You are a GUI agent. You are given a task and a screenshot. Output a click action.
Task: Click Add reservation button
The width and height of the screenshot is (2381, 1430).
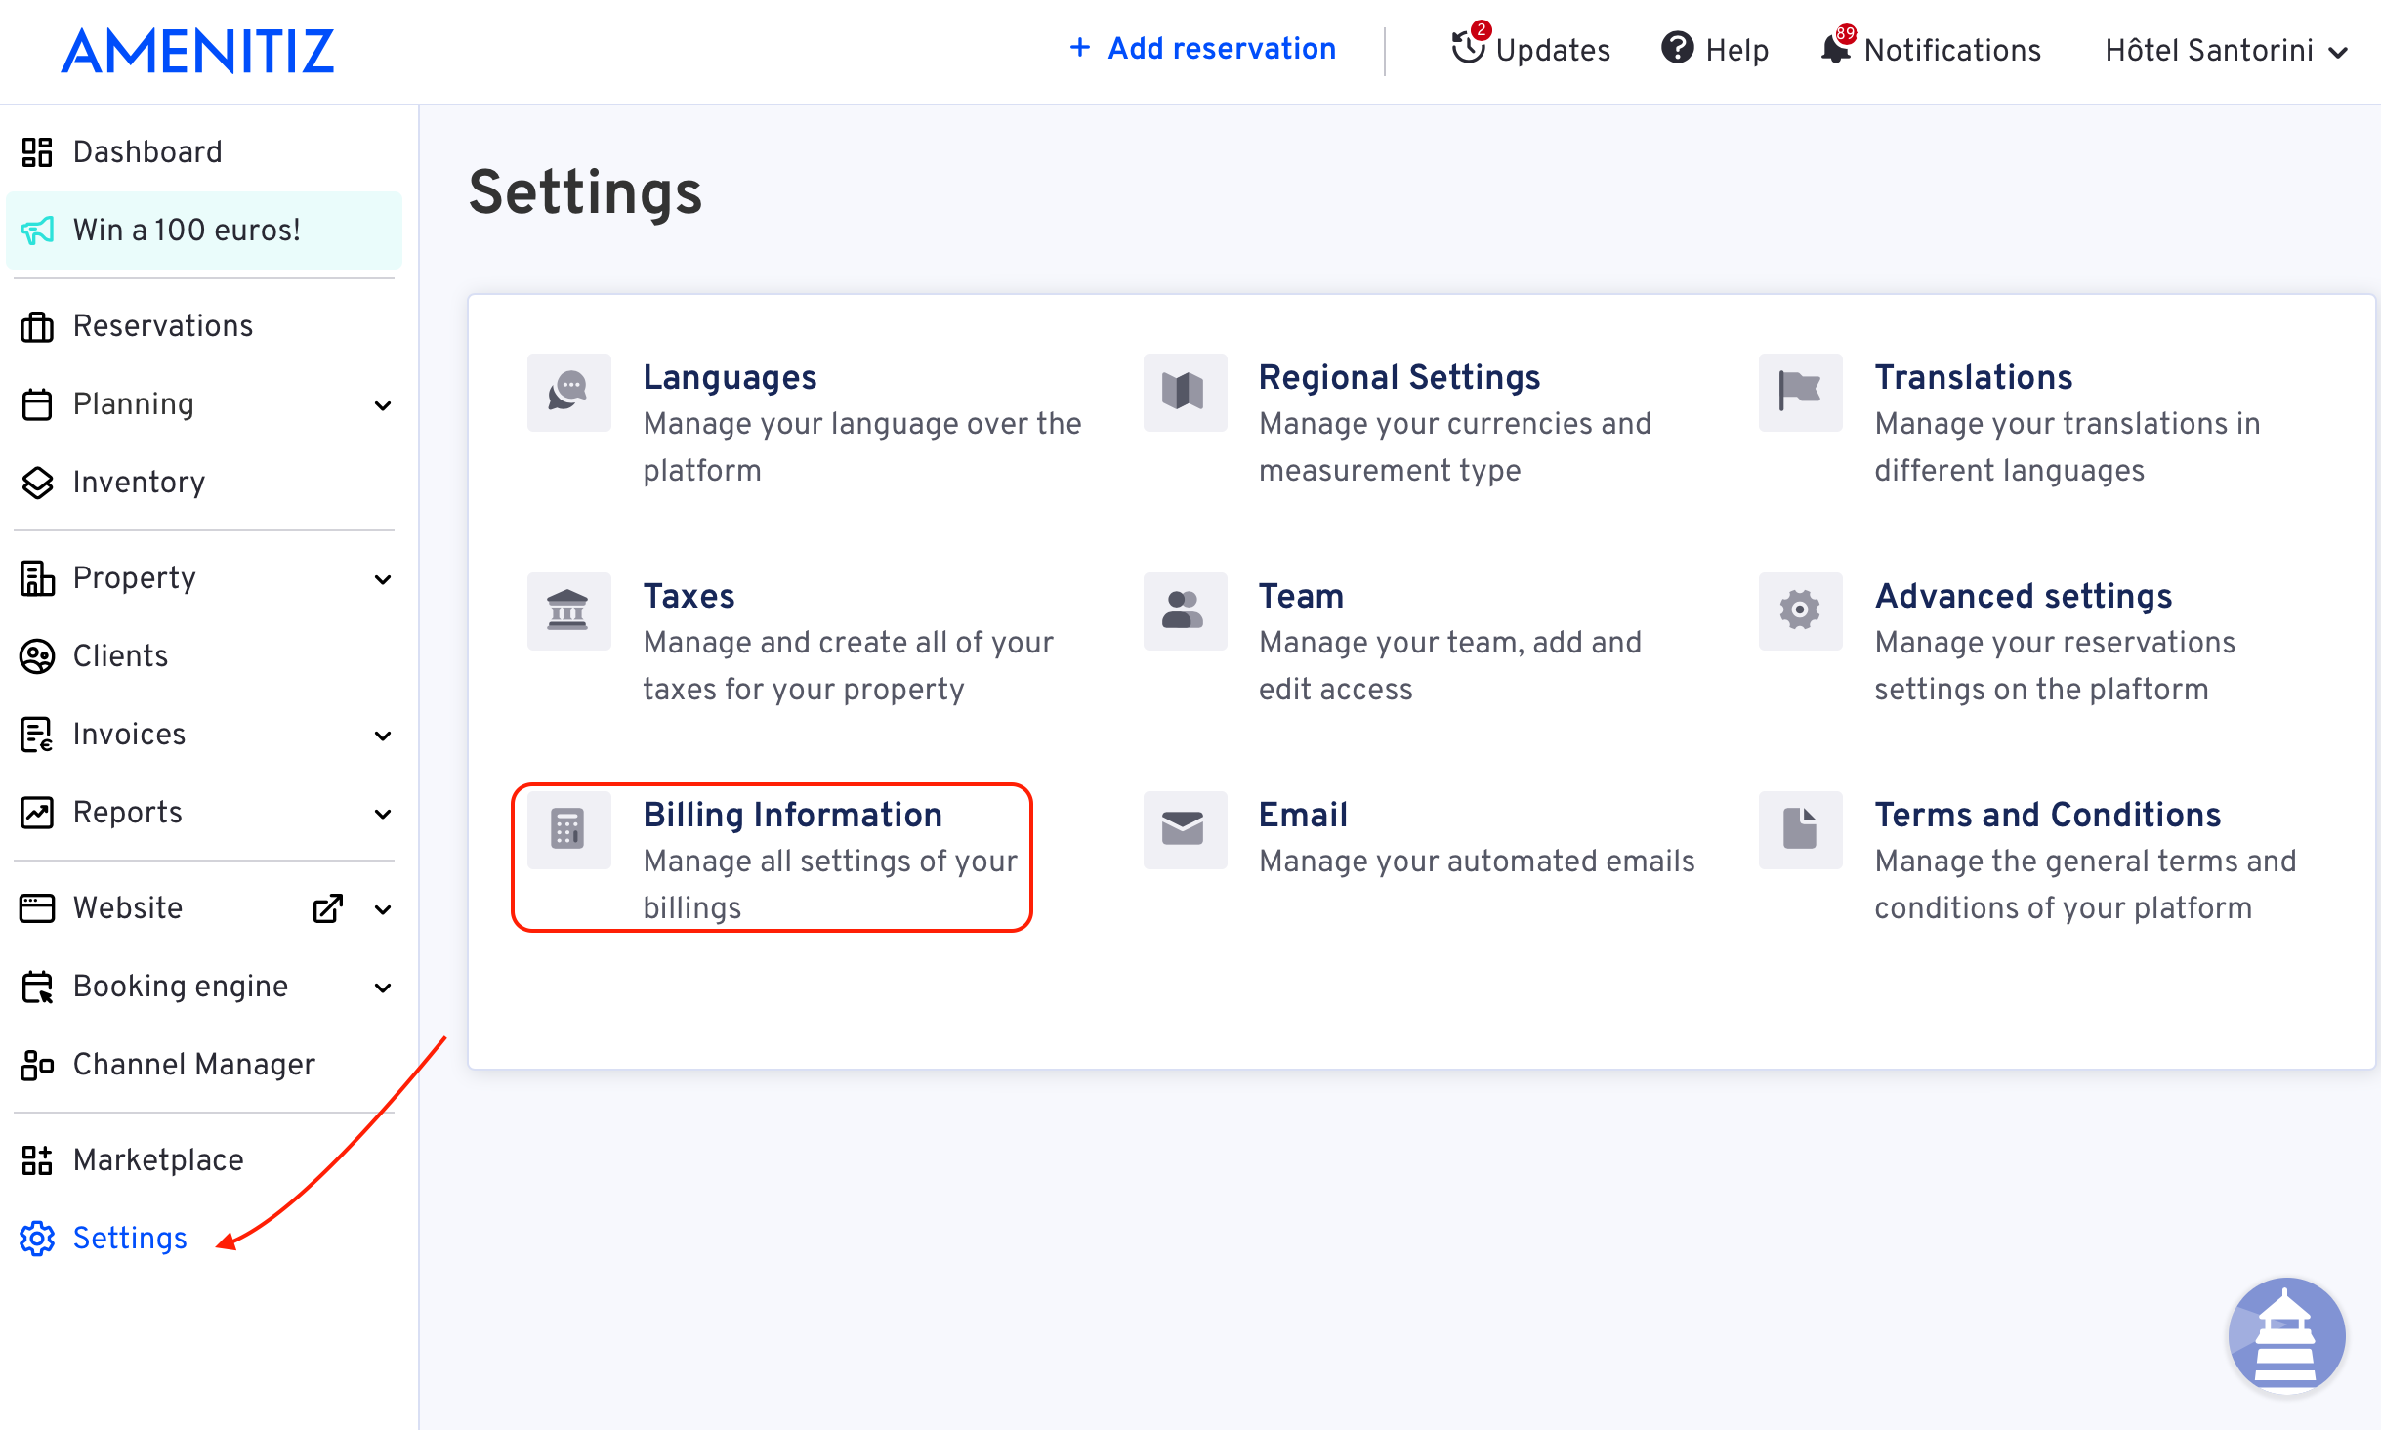point(1202,49)
